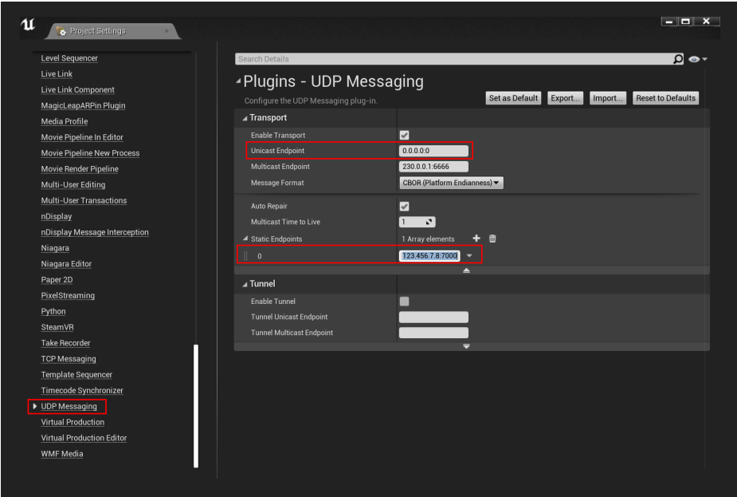Open MagicLeapARPin Plugin settings
Viewport: 737px width, 497px height.
click(83, 106)
